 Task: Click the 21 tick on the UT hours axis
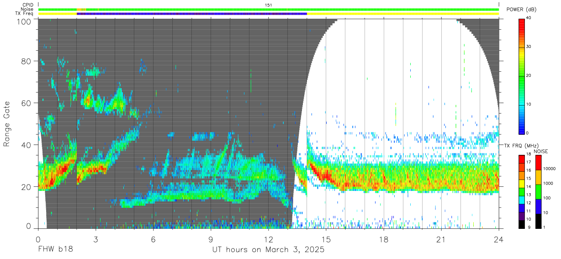click(441, 239)
